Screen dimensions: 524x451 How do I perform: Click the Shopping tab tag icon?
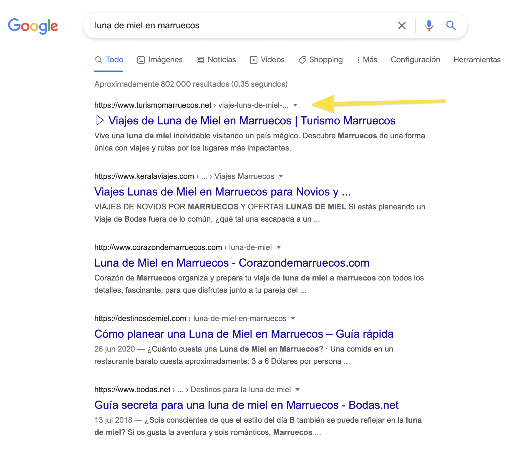pos(302,60)
